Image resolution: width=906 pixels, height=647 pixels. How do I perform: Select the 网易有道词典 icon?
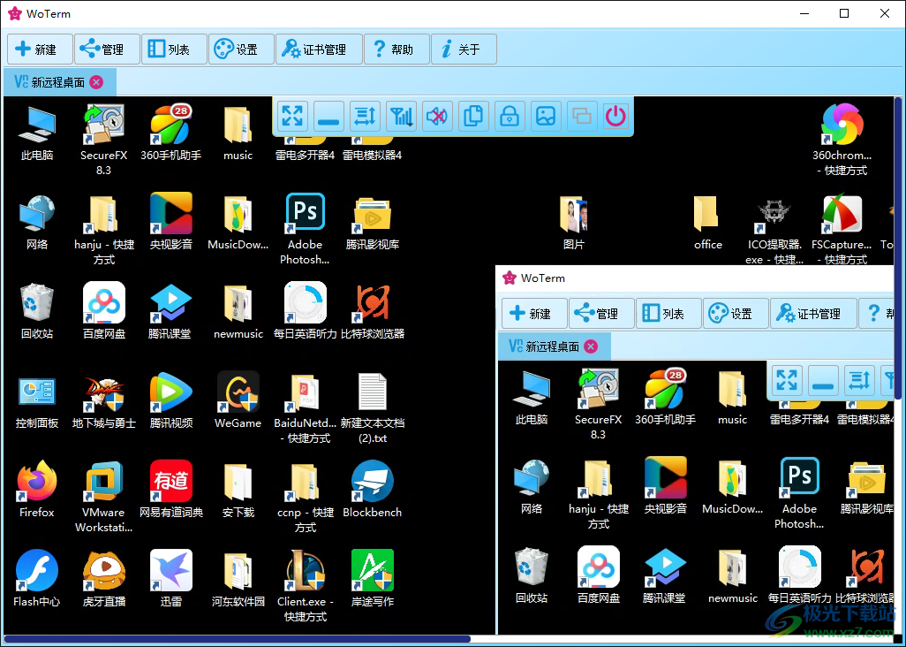click(171, 489)
